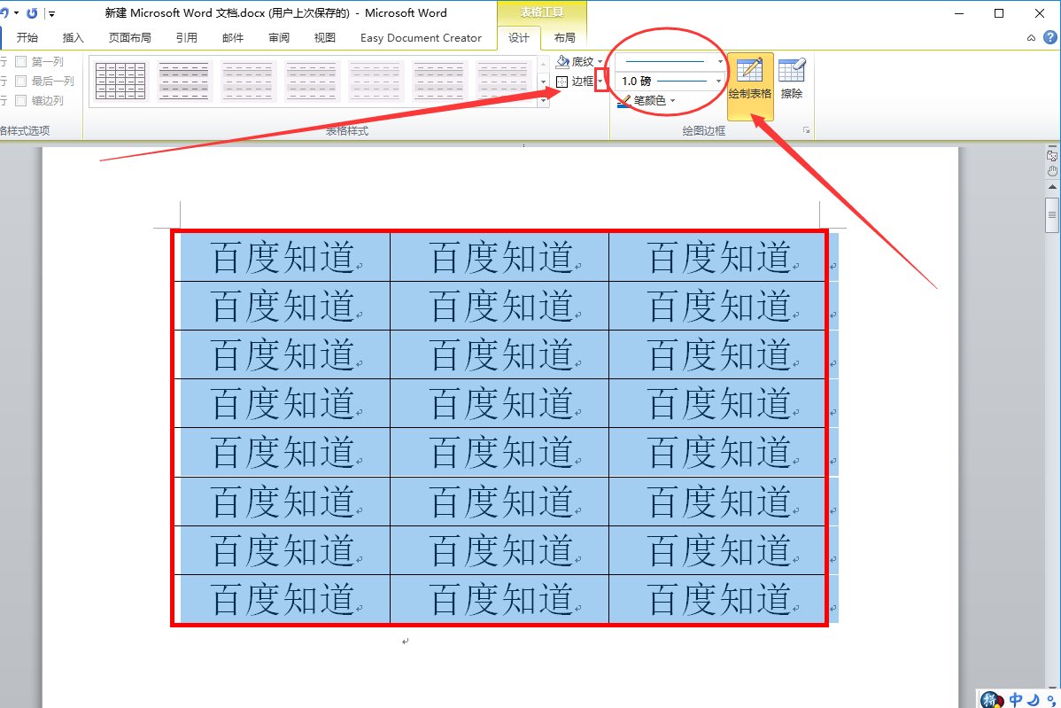Open Word help via the question mark icon
The height and width of the screenshot is (708, 1061).
[1049, 38]
